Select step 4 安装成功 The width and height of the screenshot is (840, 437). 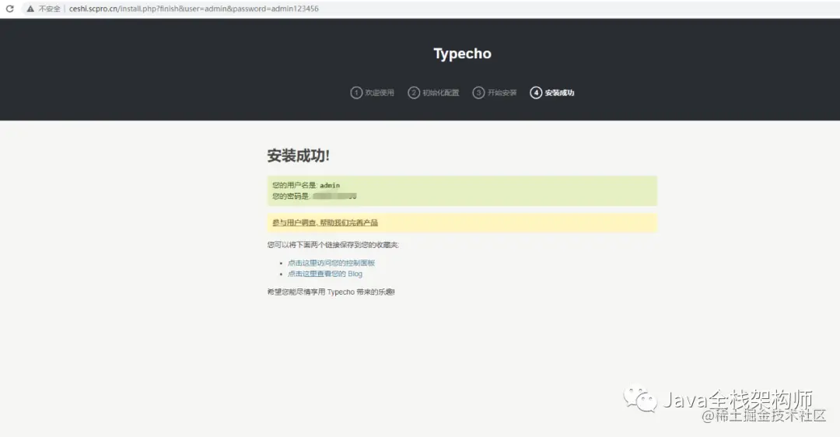tap(551, 93)
